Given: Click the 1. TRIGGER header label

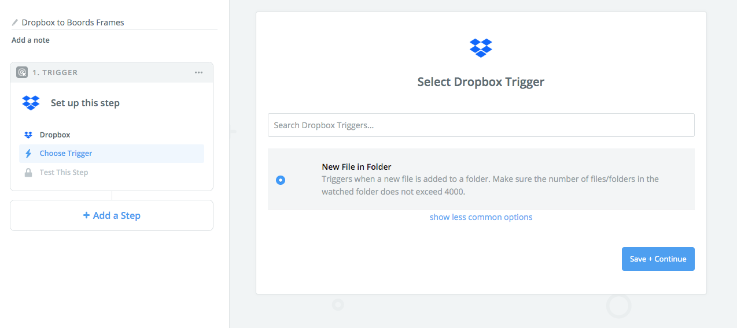Looking at the screenshot, I should pyautogui.click(x=55, y=73).
